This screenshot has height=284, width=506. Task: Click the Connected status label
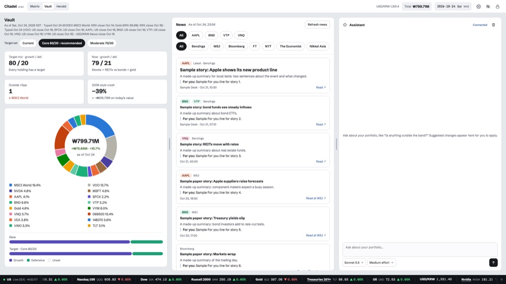click(x=480, y=25)
